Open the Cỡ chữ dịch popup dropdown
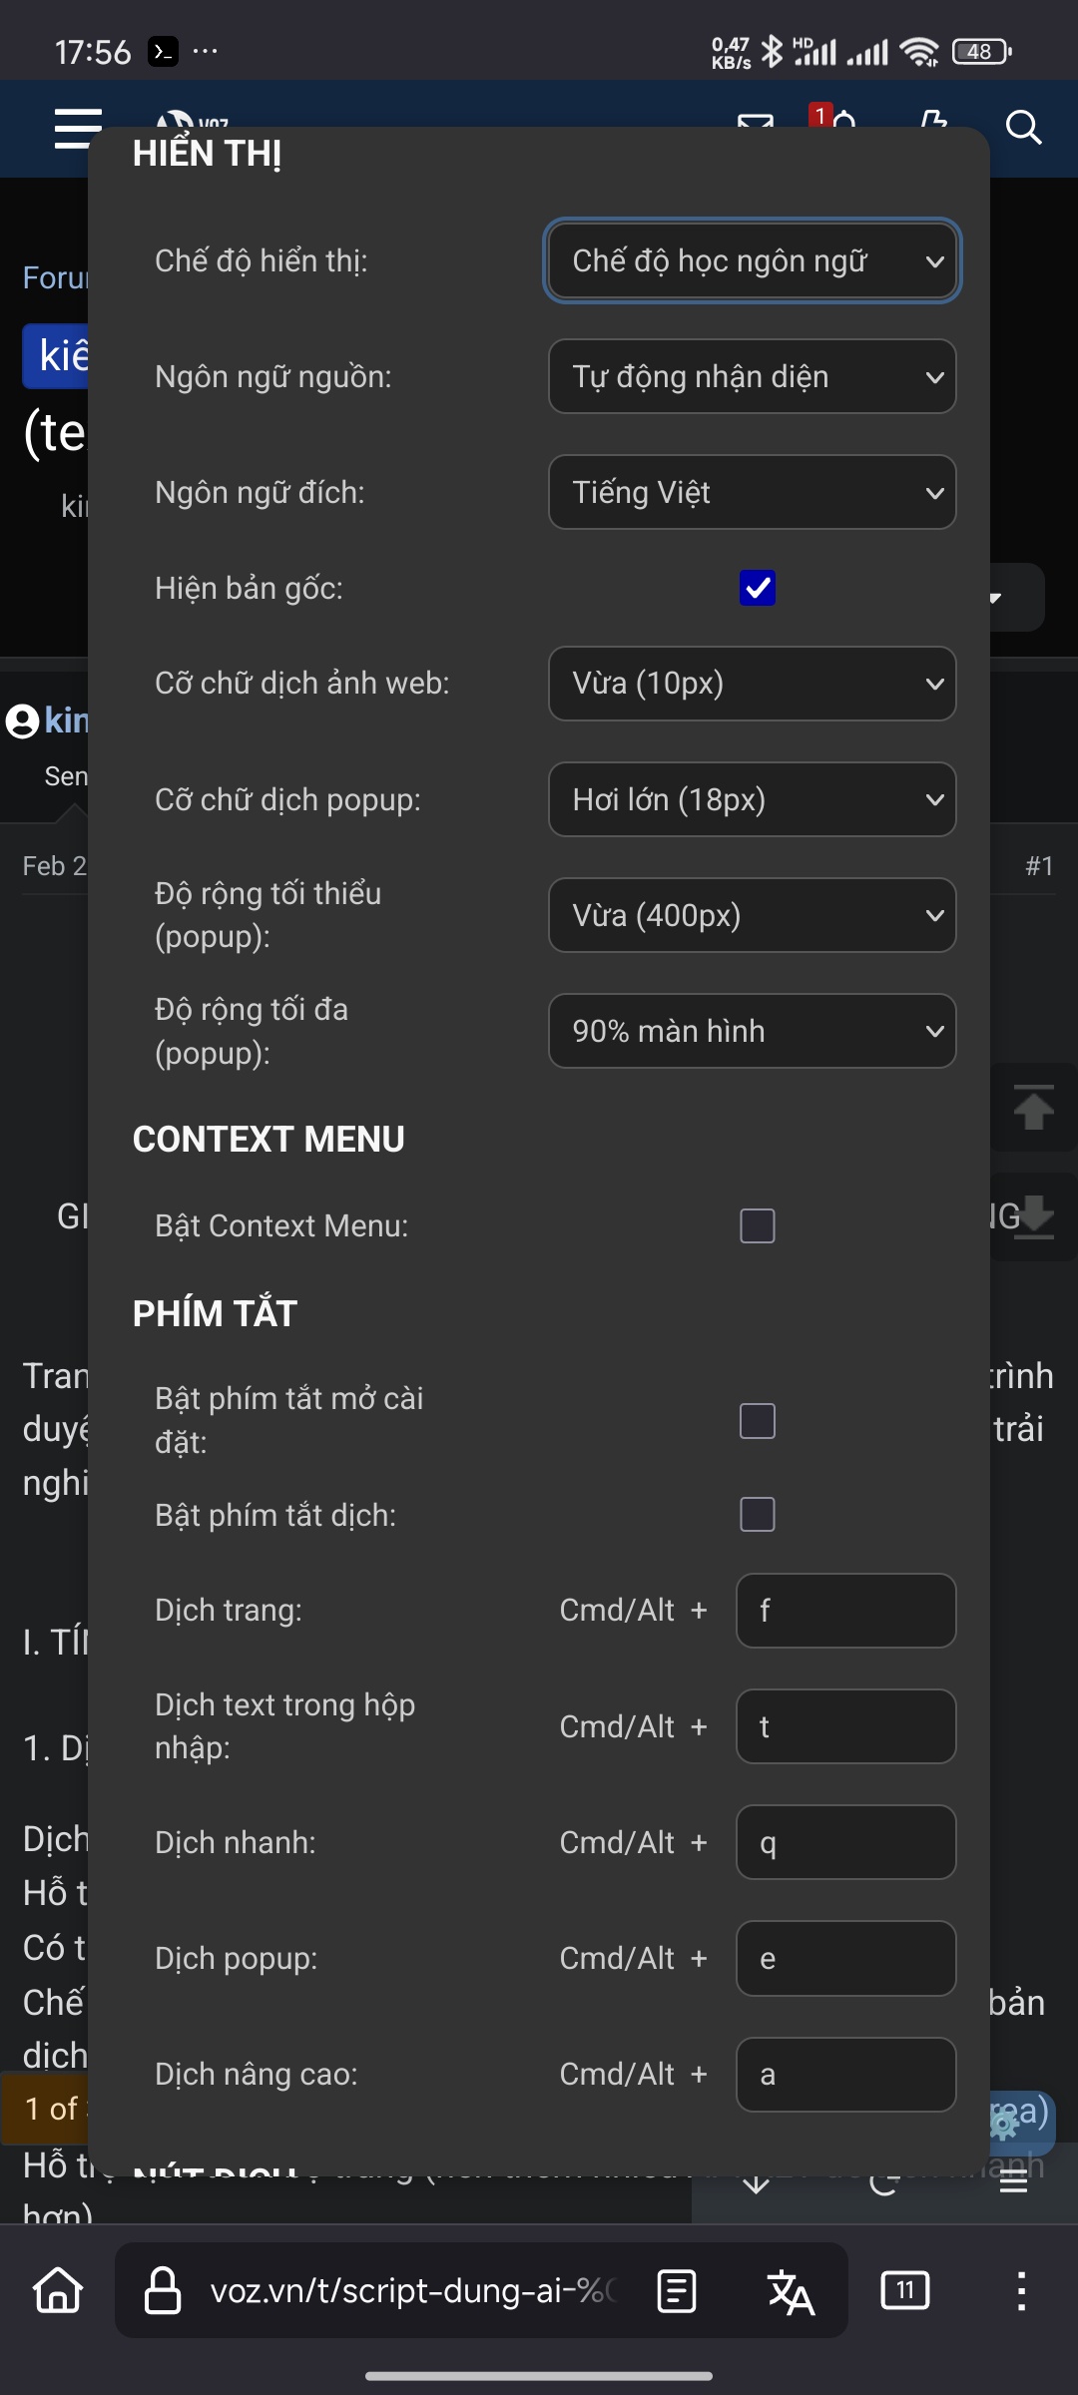This screenshot has width=1078, height=2395. pyautogui.click(x=753, y=799)
